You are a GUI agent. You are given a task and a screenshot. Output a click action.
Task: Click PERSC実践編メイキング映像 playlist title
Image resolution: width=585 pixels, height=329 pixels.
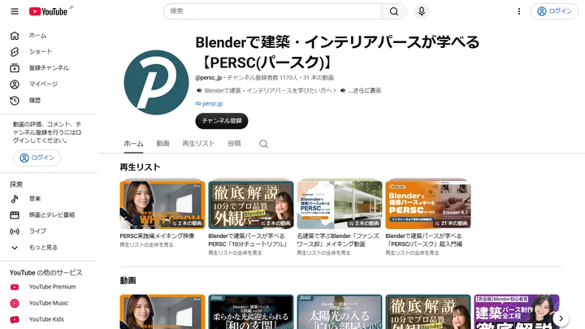tap(157, 236)
